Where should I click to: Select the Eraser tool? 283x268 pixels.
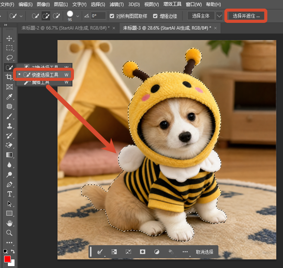tap(9, 145)
